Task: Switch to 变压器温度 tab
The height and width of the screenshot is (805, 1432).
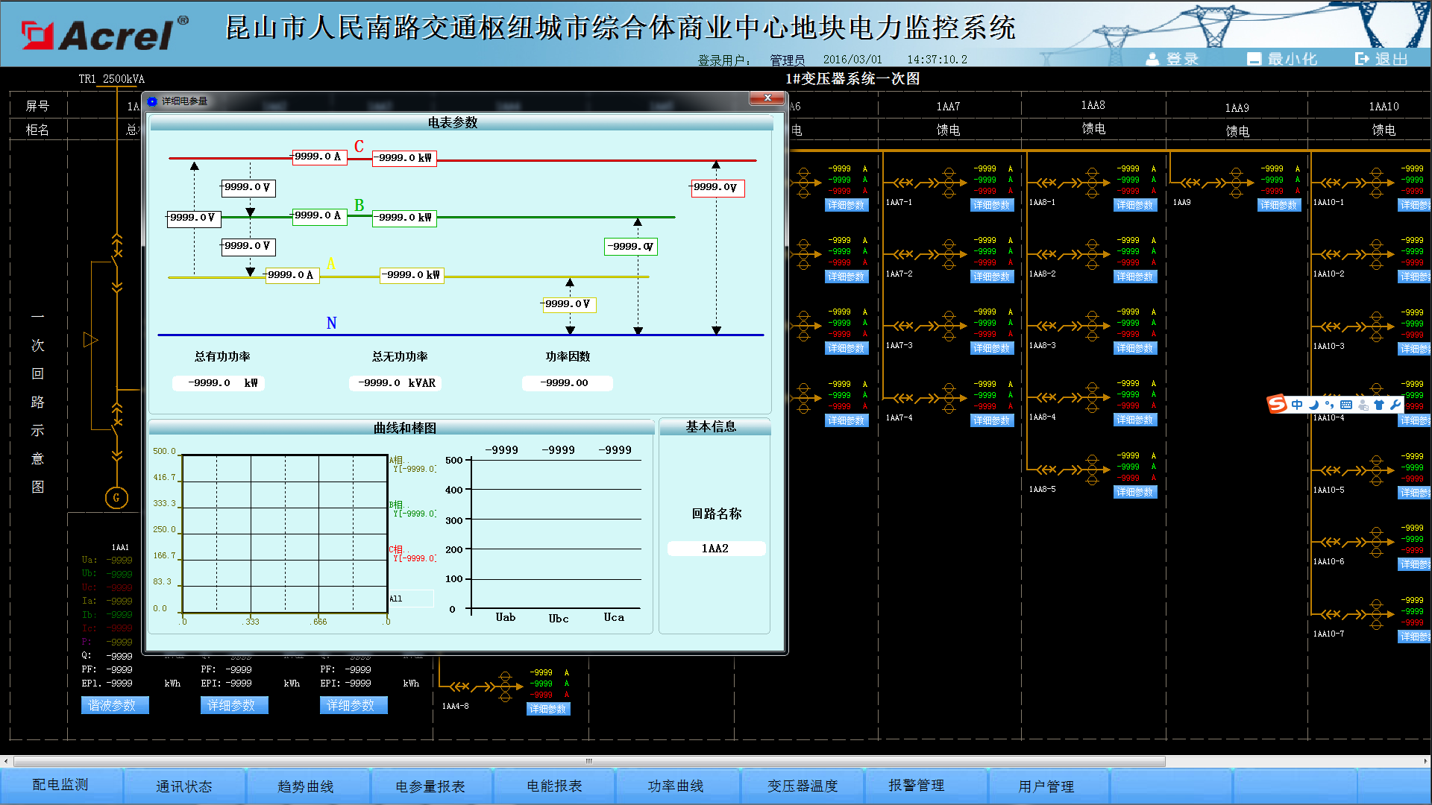Action: 803,786
